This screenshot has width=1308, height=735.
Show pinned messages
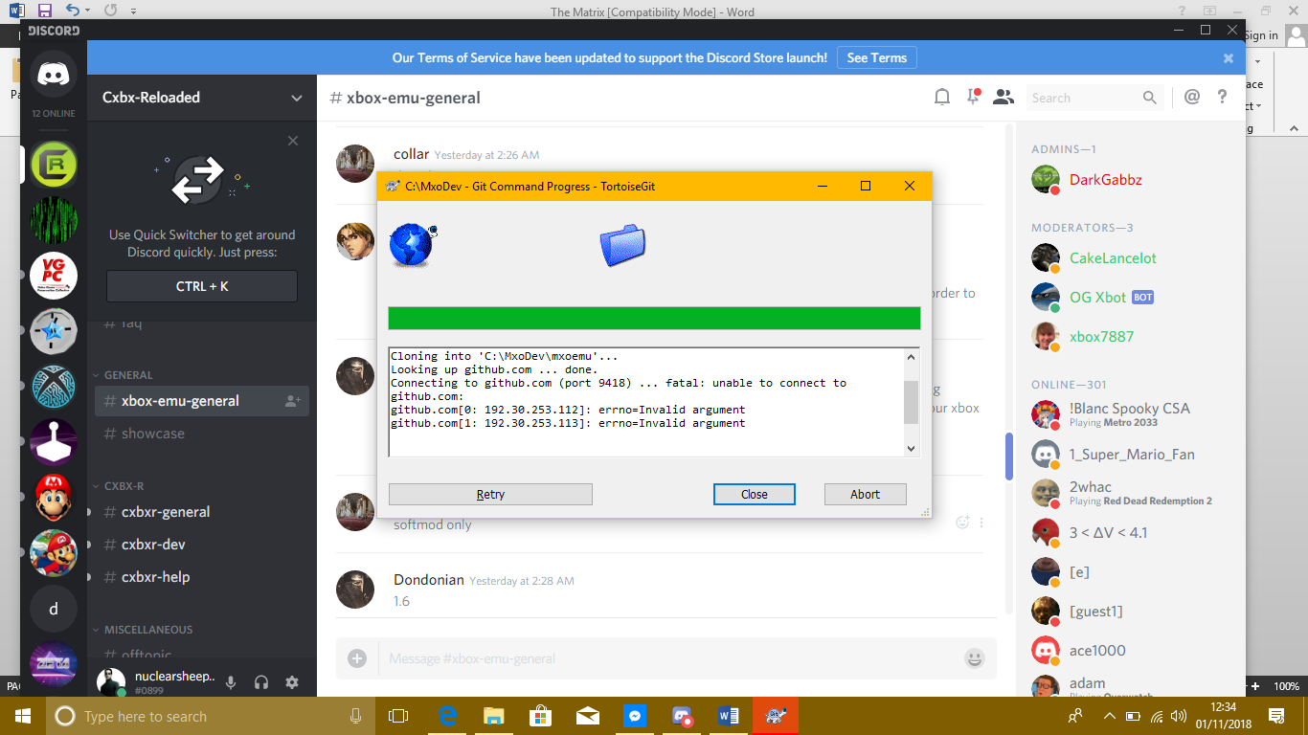pyautogui.click(x=973, y=97)
